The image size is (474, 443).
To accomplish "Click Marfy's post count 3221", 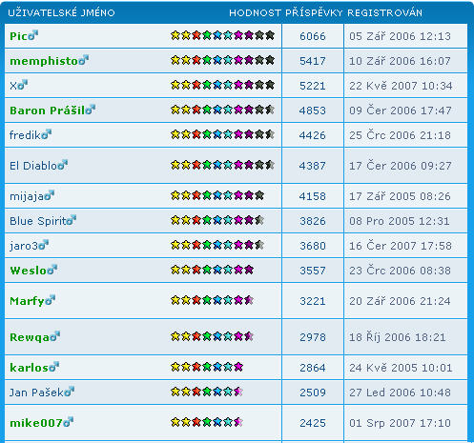I will 313,301.
